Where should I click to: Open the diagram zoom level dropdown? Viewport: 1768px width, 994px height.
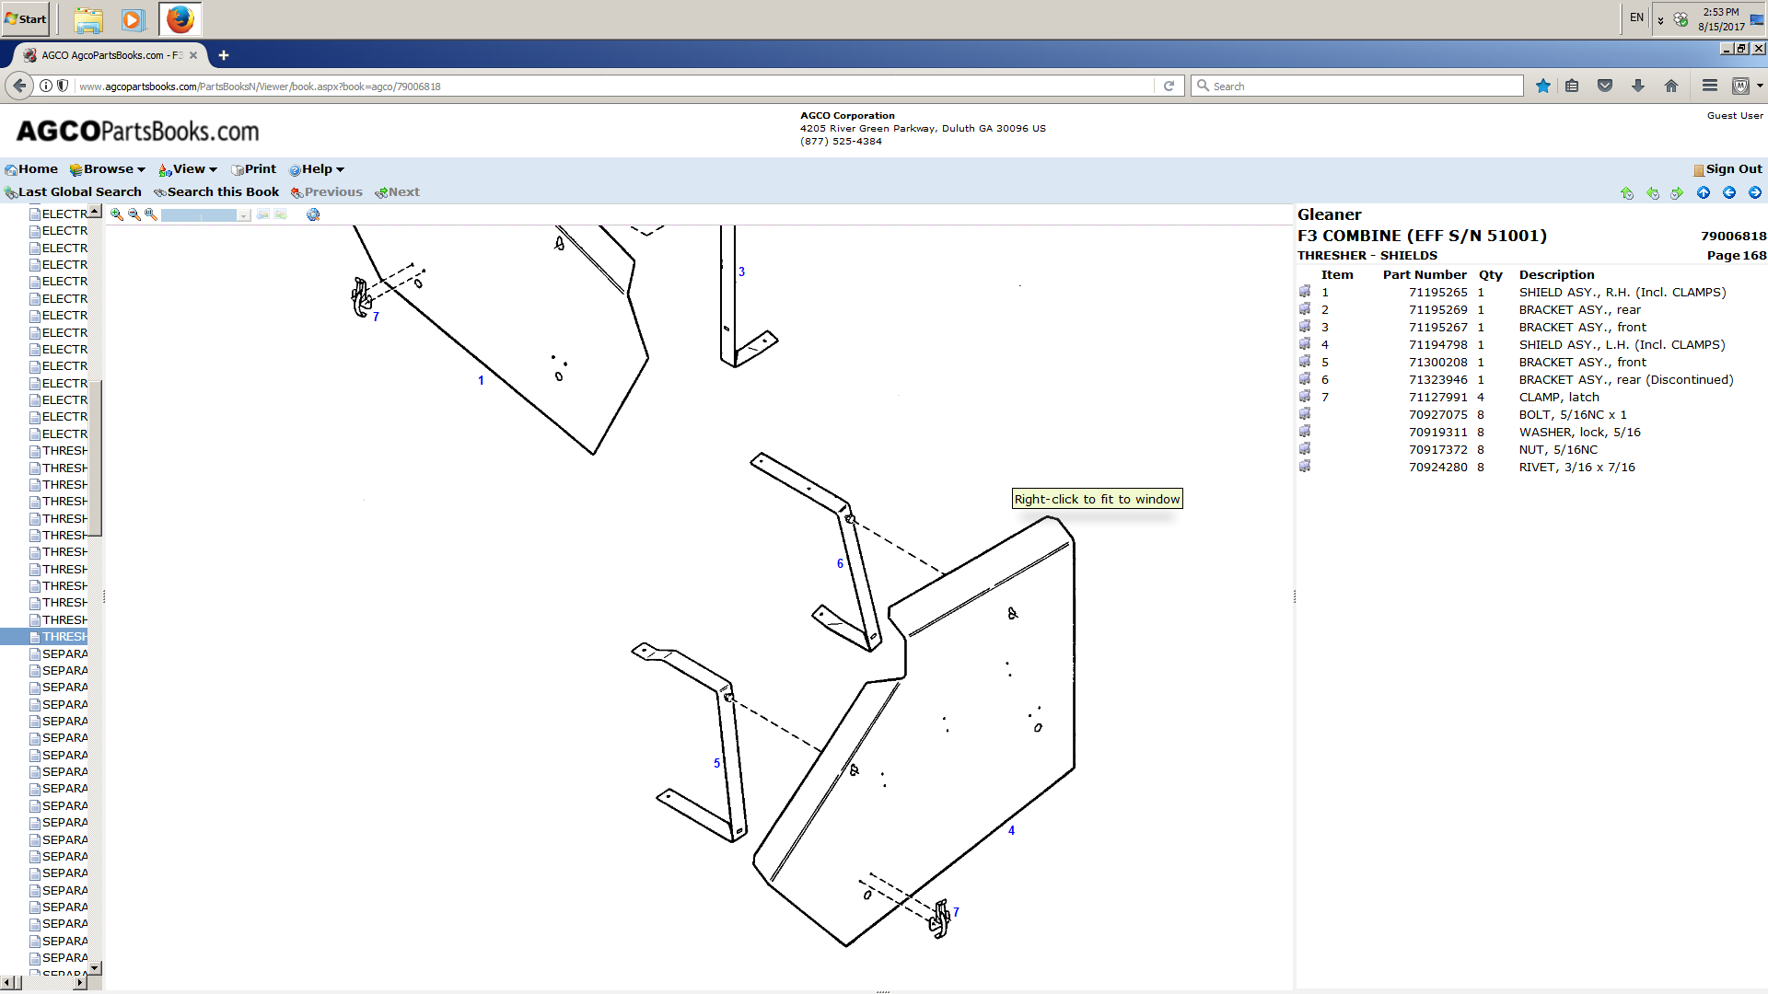[x=244, y=215]
